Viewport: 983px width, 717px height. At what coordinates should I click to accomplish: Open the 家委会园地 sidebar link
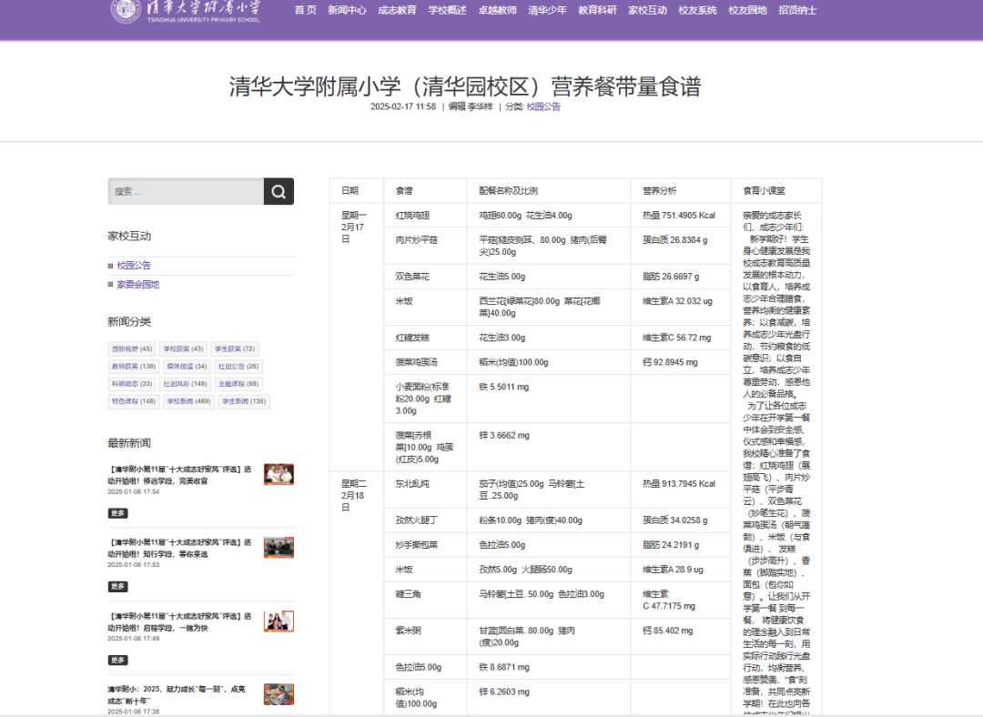[x=138, y=285]
